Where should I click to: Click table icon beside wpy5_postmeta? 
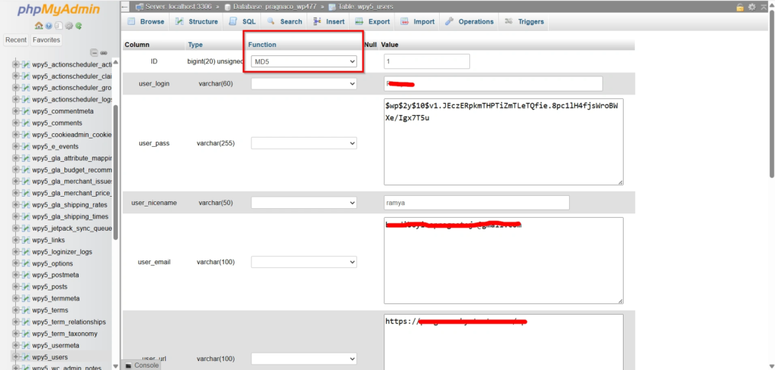[x=26, y=275]
